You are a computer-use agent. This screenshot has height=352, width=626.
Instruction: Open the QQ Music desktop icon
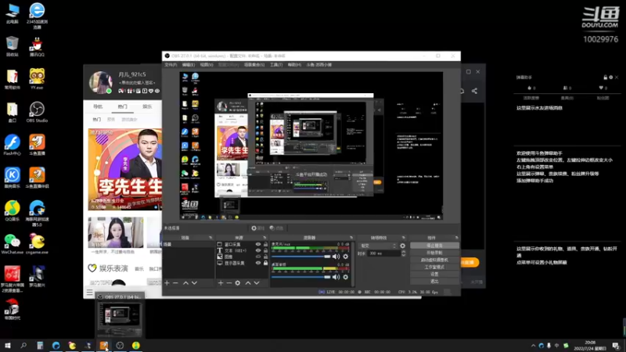[x=12, y=210]
